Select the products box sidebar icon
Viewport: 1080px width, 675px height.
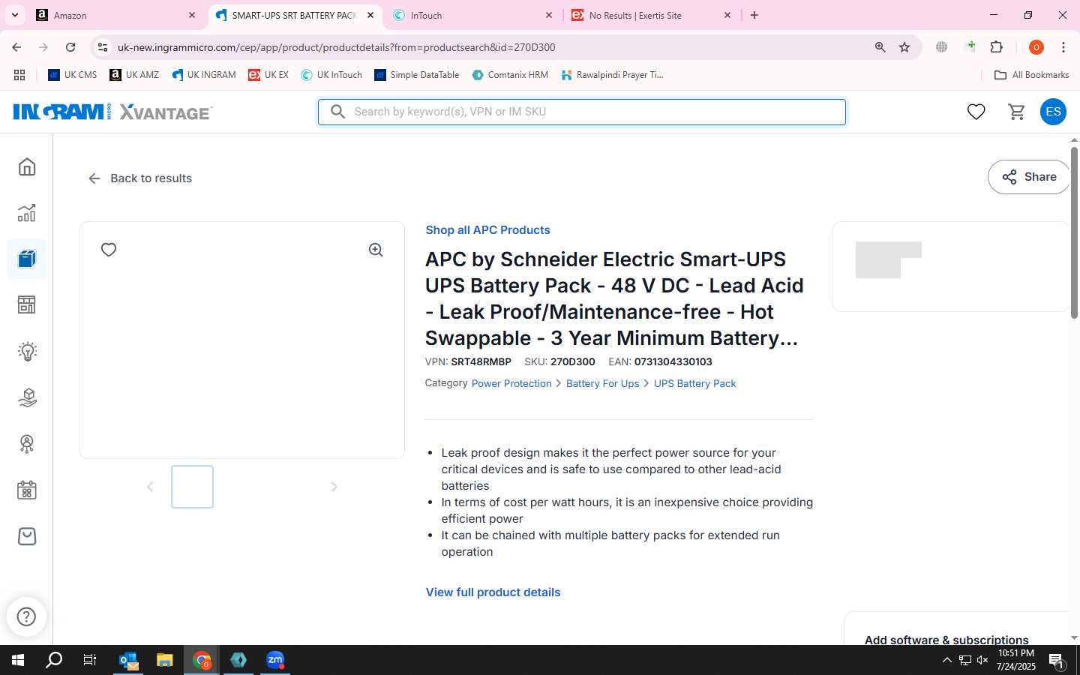tap(27, 259)
